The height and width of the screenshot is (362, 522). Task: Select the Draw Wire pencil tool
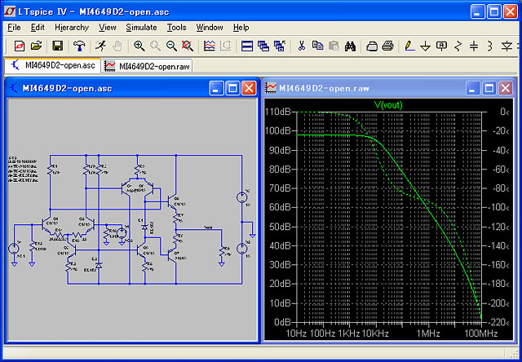[x=409, y=46]
